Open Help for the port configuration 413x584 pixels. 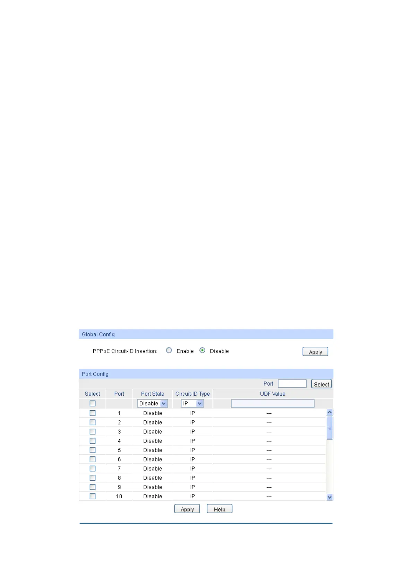tap(220, 509)
